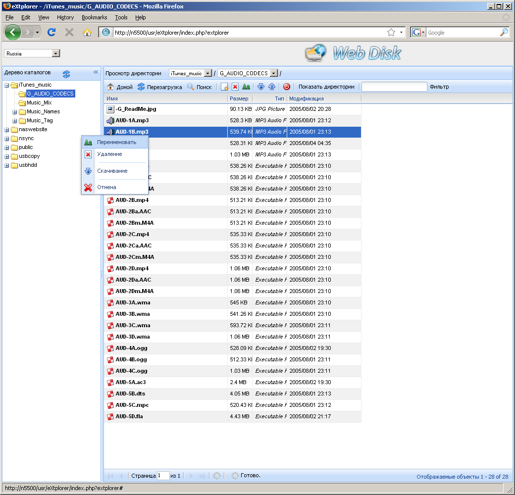Click the Страница page number field
515x495 pixels.
click(x=163, y=476)
